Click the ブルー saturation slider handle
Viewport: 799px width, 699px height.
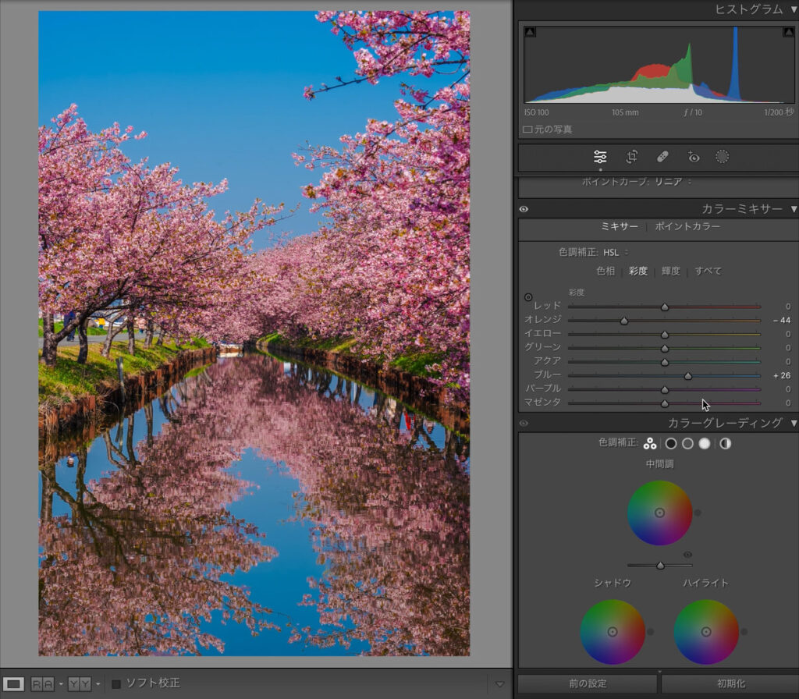pos(687,375)
